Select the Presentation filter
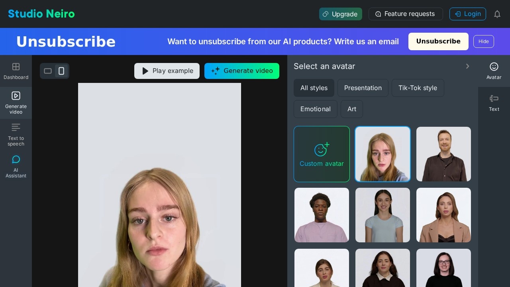Image resolution: width=510 pixels, height=287 pixels. 363,88
